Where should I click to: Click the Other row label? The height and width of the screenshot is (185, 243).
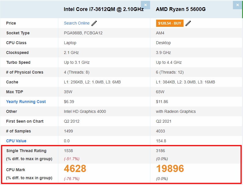coord(12,111)
